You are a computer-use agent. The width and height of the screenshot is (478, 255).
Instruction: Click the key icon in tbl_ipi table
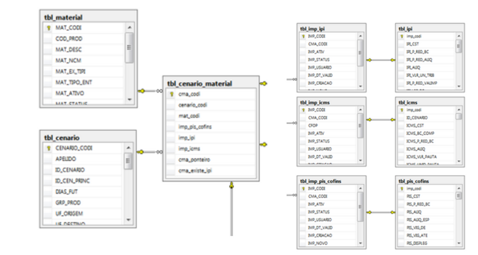coord(402,36)
